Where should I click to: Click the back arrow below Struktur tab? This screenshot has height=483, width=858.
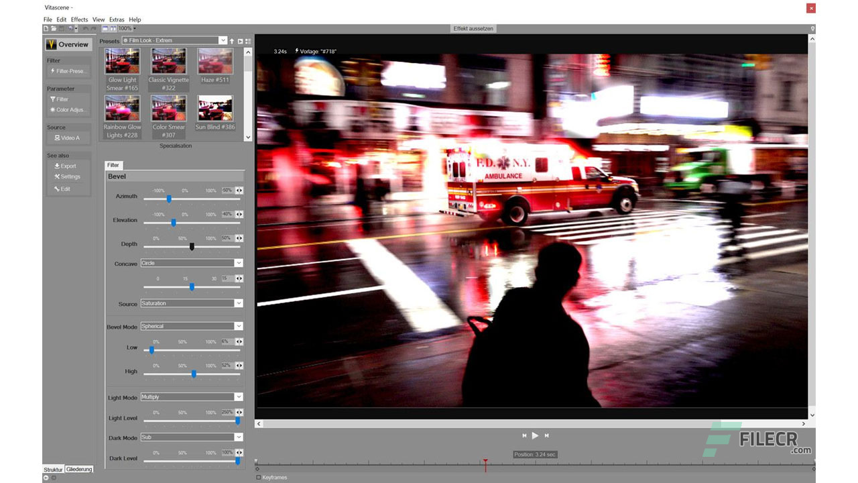[x=46, y=478]
